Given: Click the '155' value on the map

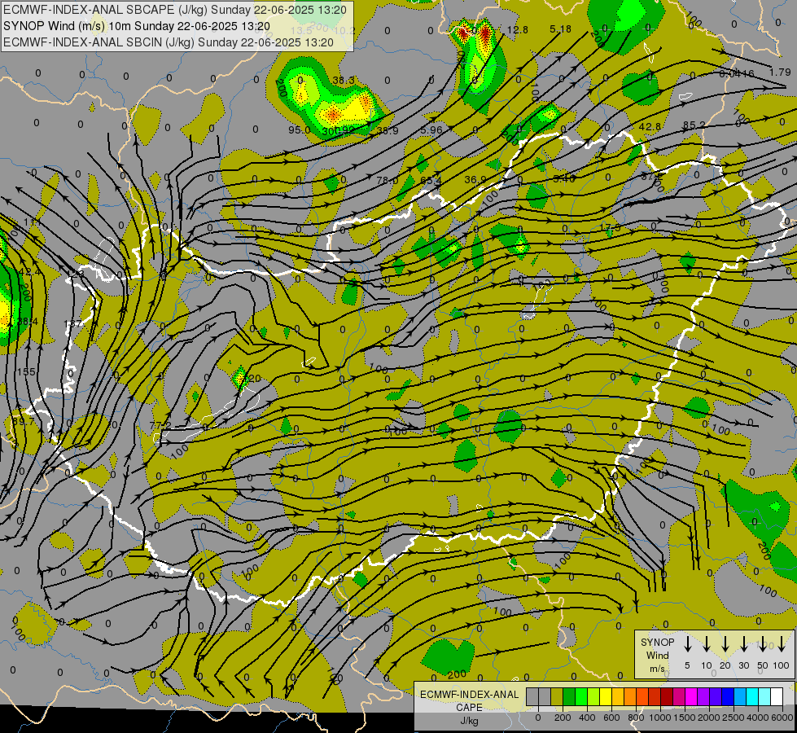Looking at the screenshot, I should [26, 372].
